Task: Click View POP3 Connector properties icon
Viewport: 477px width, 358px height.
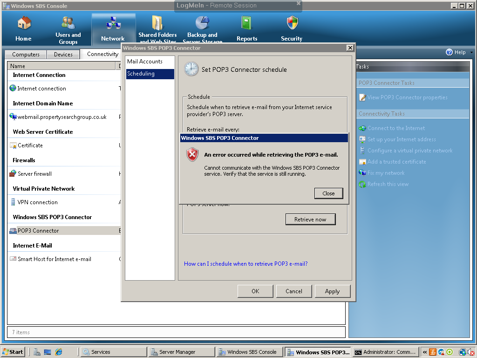Action: [x=362, y=97]
